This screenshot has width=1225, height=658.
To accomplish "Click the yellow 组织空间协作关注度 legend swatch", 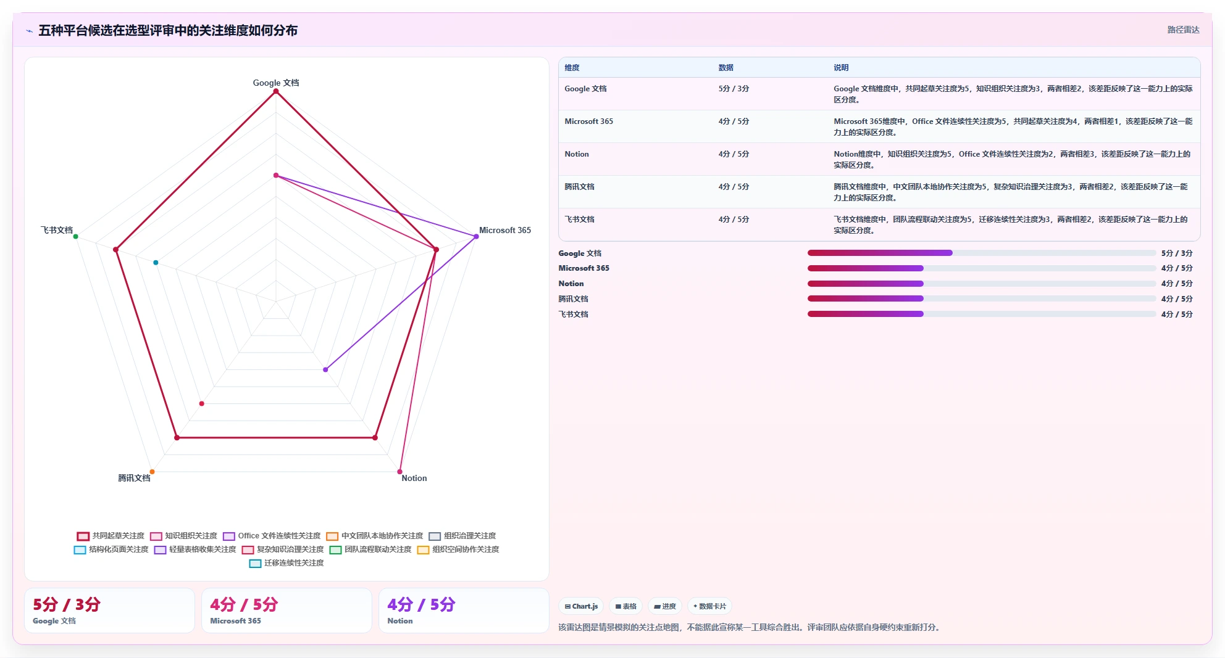I will coord(423,549).
